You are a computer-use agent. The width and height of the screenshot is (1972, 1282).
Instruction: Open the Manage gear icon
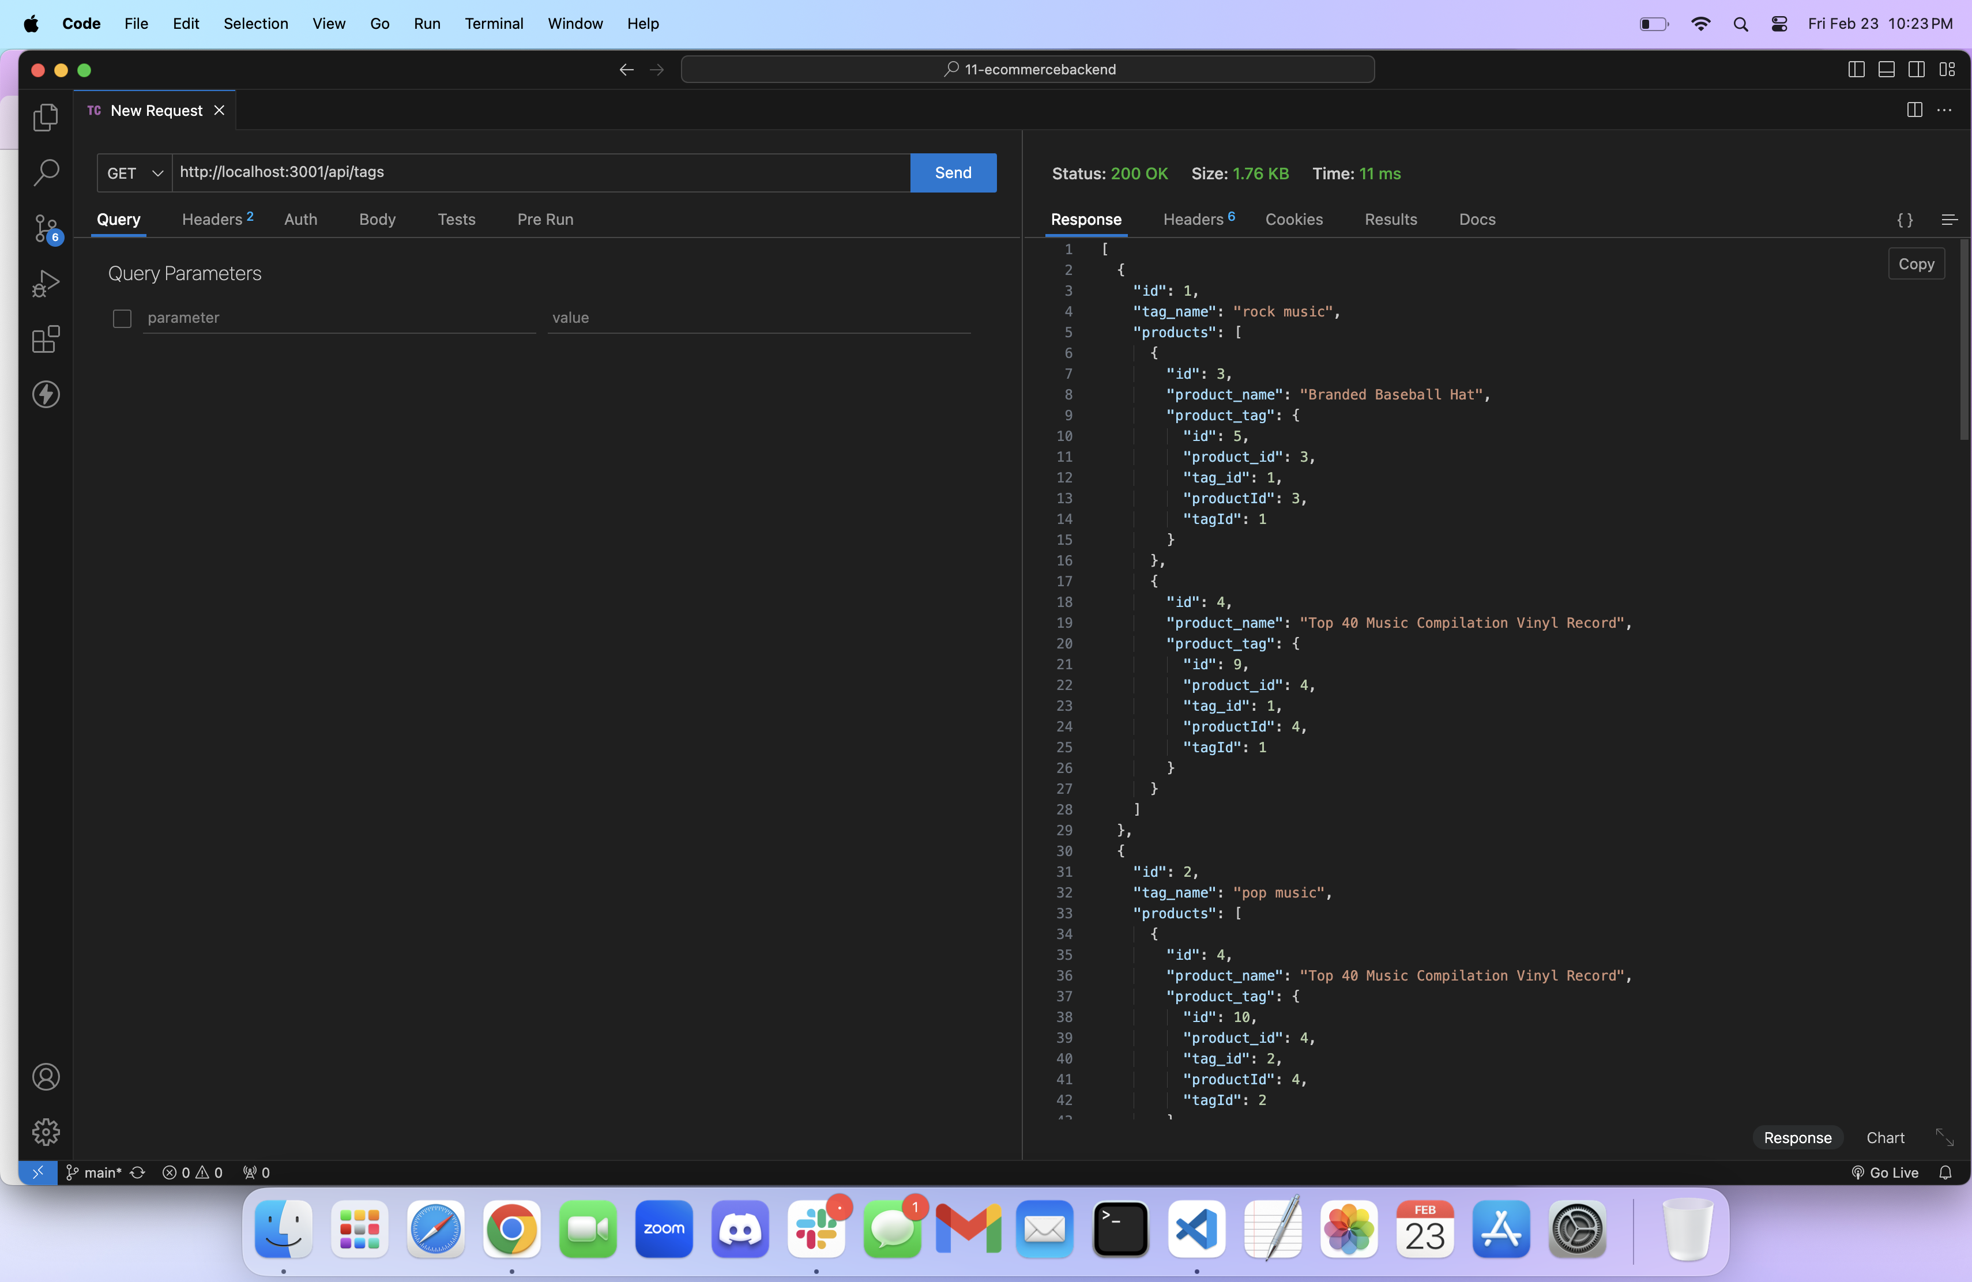(x=46, y=1132)
